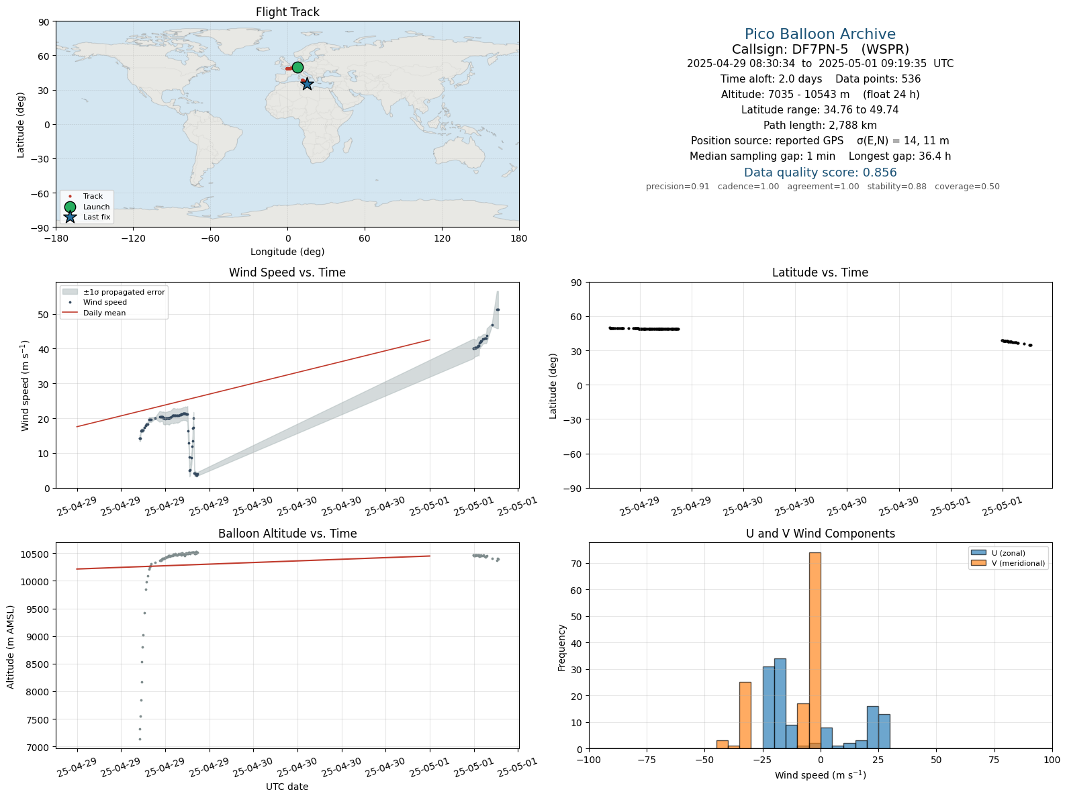Image resolution: width=1067 pixels, height=798 pixels.
Task: Click the Pico Balloon Archive heading
Action: tap(820, 34)
